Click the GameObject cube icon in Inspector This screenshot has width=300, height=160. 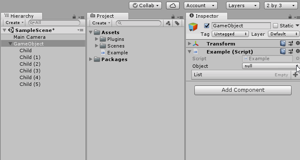click(193, 27)
